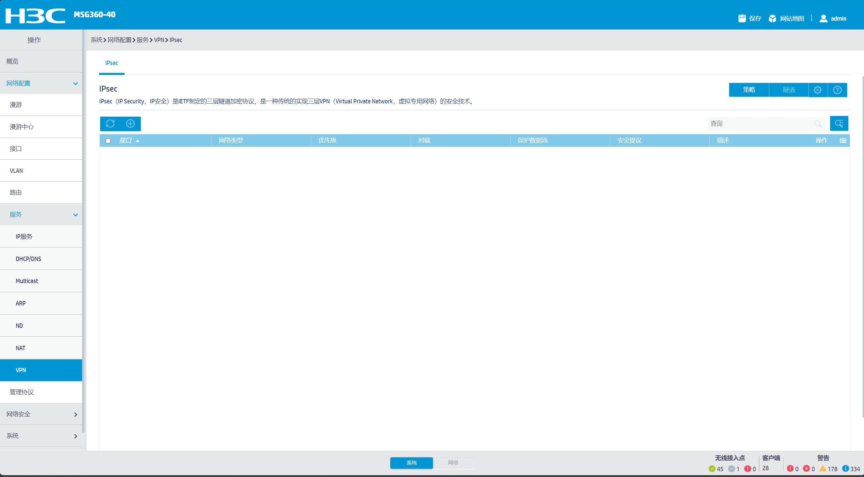
Task: Click the refresh icon above the table
Action: [x=110, y=124]
